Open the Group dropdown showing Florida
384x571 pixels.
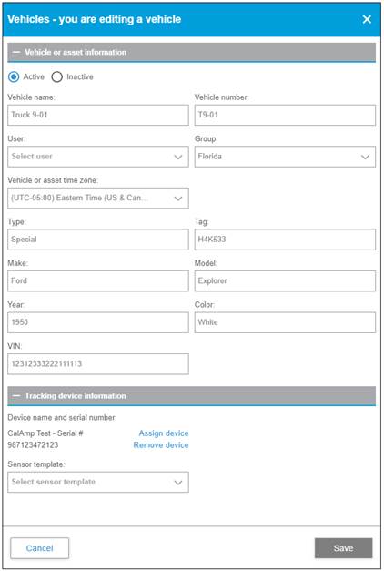[285, 157]
